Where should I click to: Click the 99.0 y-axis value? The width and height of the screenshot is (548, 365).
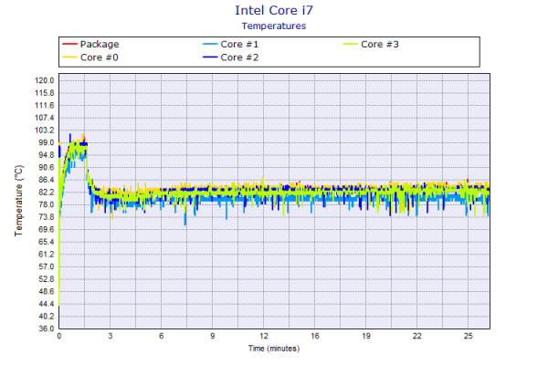46,142
